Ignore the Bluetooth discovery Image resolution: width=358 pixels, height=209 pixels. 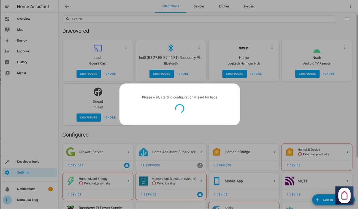183,74
